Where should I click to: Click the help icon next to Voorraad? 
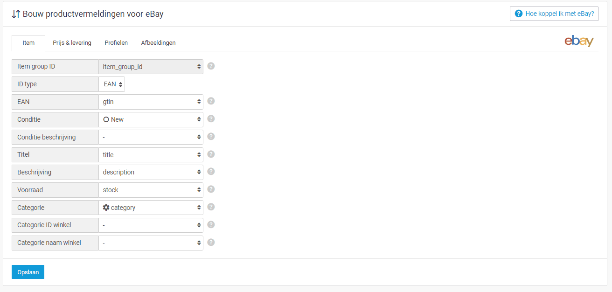click(210, 189)
